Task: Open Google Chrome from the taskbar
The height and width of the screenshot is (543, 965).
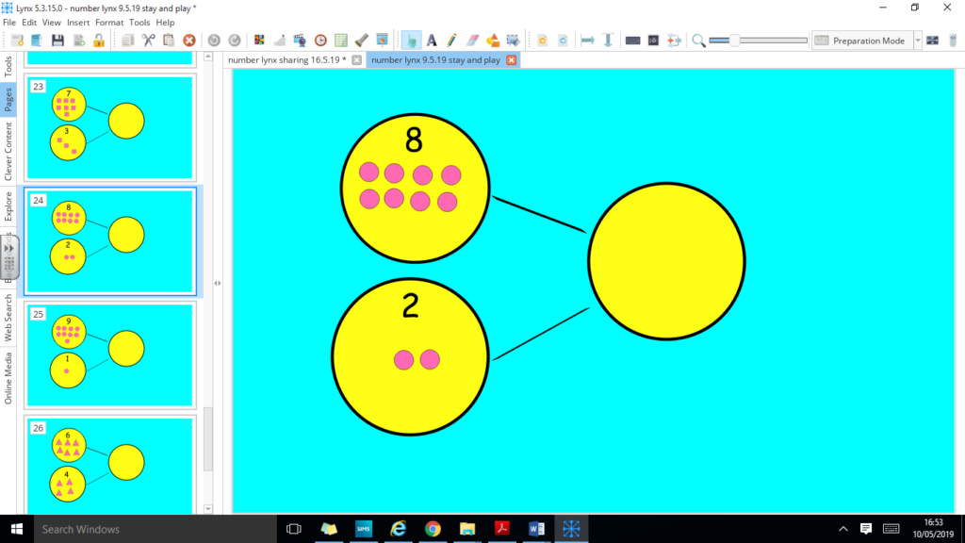Action: click(x=433, y=529)
